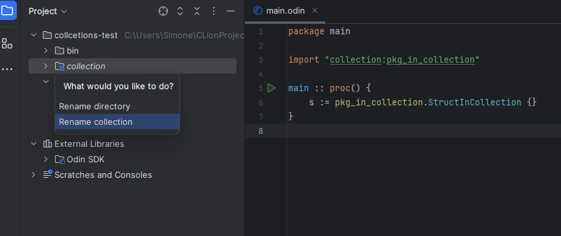The image size is (561, 236).
Task: Click the Collapse All icon
Action: [197, 11]
